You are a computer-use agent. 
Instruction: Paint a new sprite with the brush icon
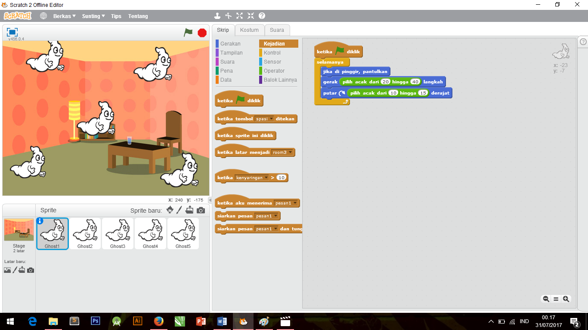(x=179, y=210)
